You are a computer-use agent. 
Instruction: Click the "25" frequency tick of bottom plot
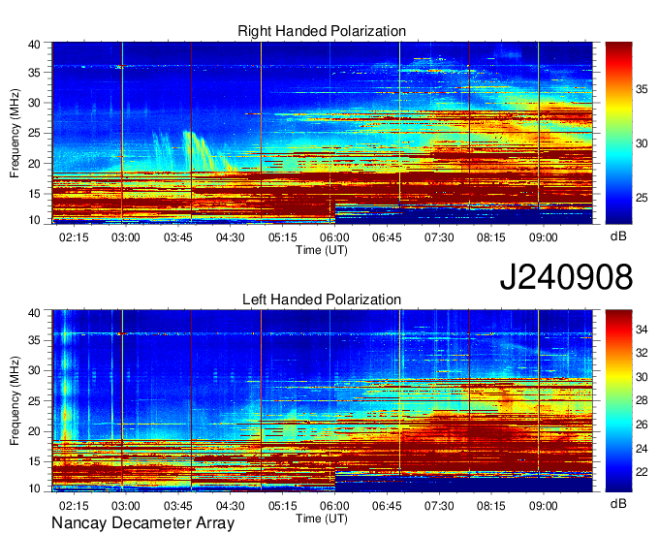pos(34,401)
